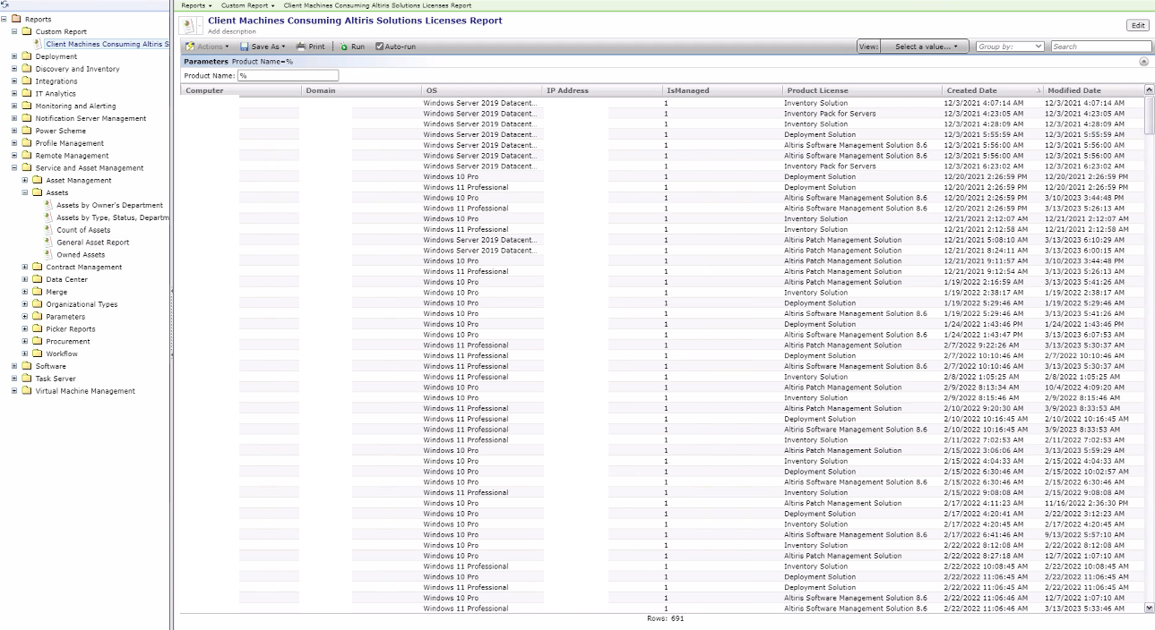Select the Client Machines Consuming Altiris tree item
Viewport: 1155px width, 630px height.
pyautogui.click(x=107, y=44)
